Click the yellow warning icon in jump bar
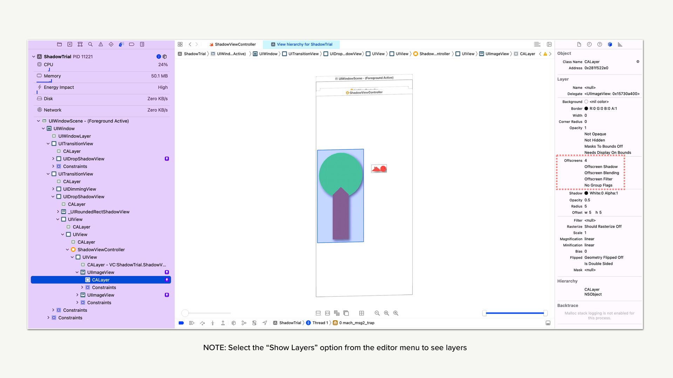The image size is (673, 378). 545,54
